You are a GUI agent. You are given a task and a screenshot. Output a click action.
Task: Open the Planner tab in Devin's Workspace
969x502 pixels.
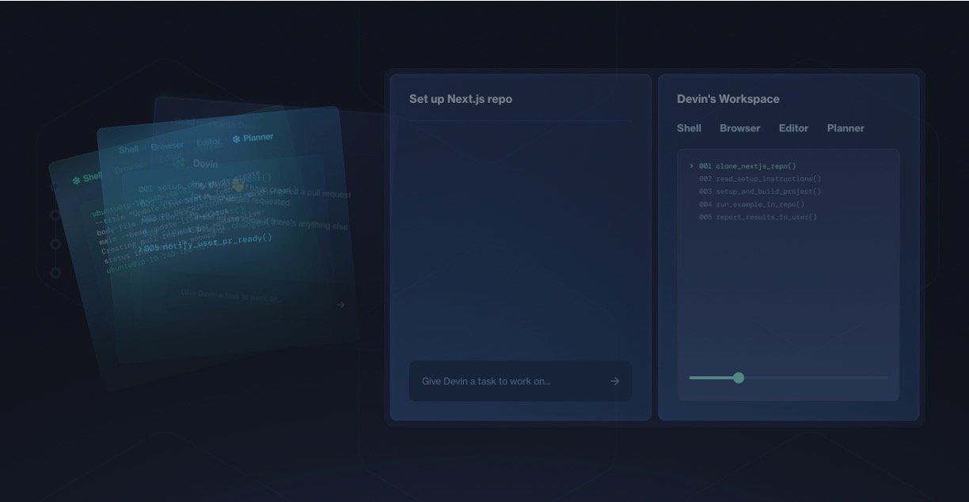click(x=845, y=128)
